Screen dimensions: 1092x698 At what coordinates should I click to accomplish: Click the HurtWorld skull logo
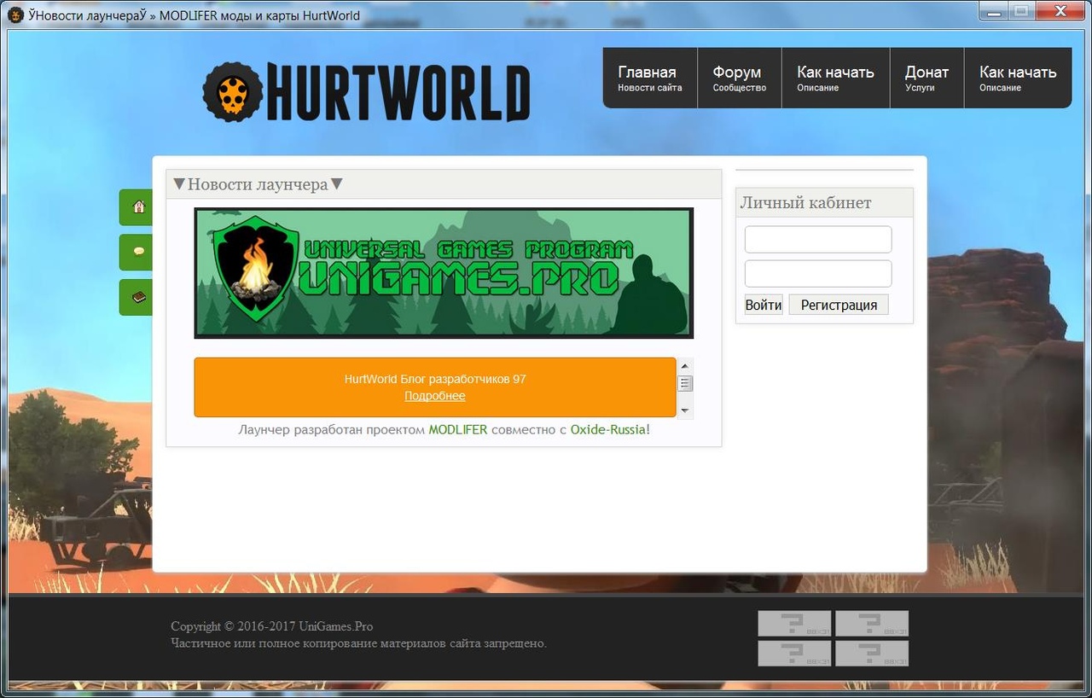coord(367,92)
